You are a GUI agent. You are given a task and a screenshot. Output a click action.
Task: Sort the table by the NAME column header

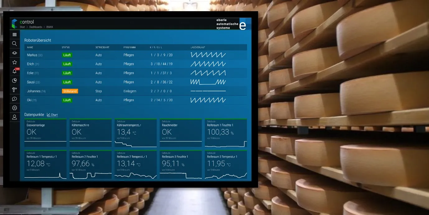tap(30, 47)
